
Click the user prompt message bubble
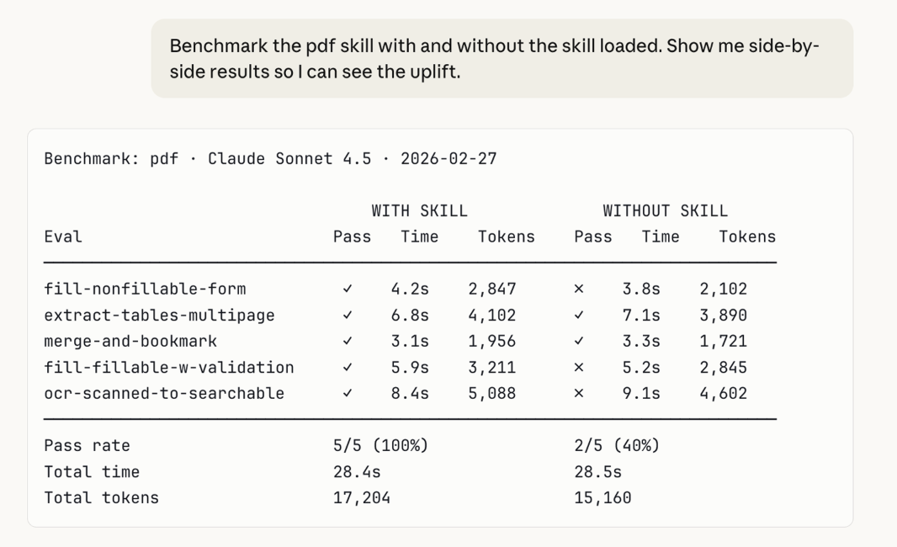pyautogui.click(x=502, y=59)
